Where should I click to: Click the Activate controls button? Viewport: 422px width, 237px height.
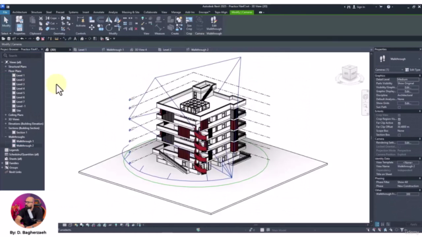point(80,22)
